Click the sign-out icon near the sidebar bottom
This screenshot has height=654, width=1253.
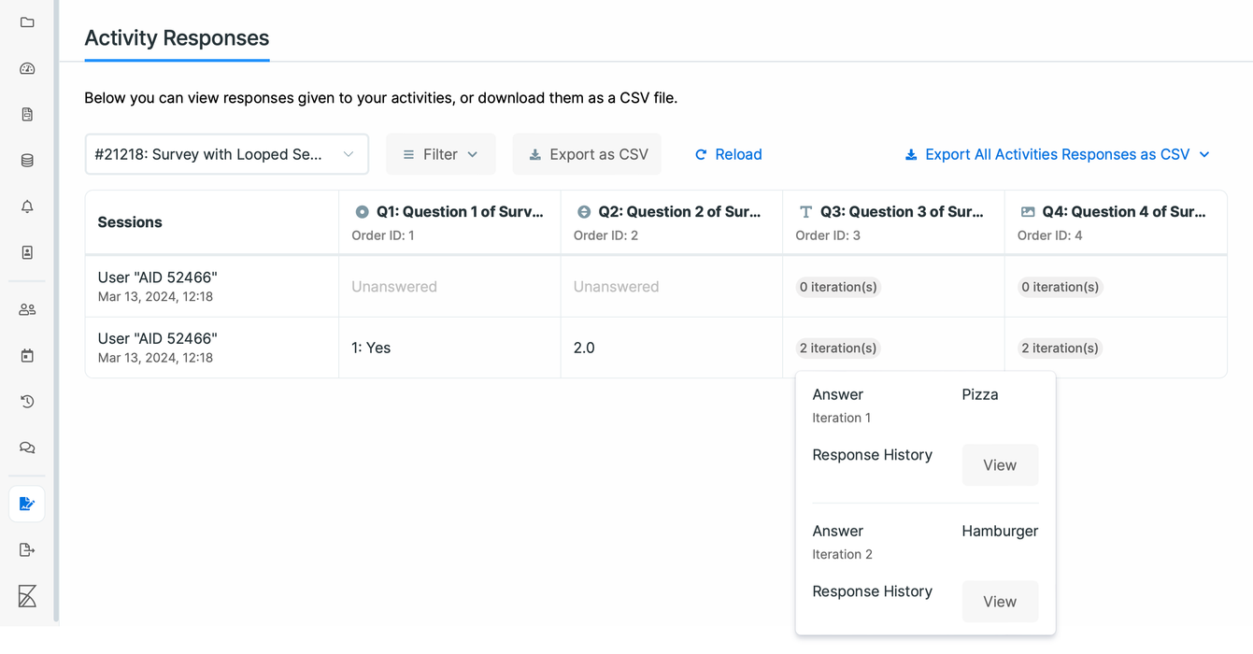tap(26, 549)
